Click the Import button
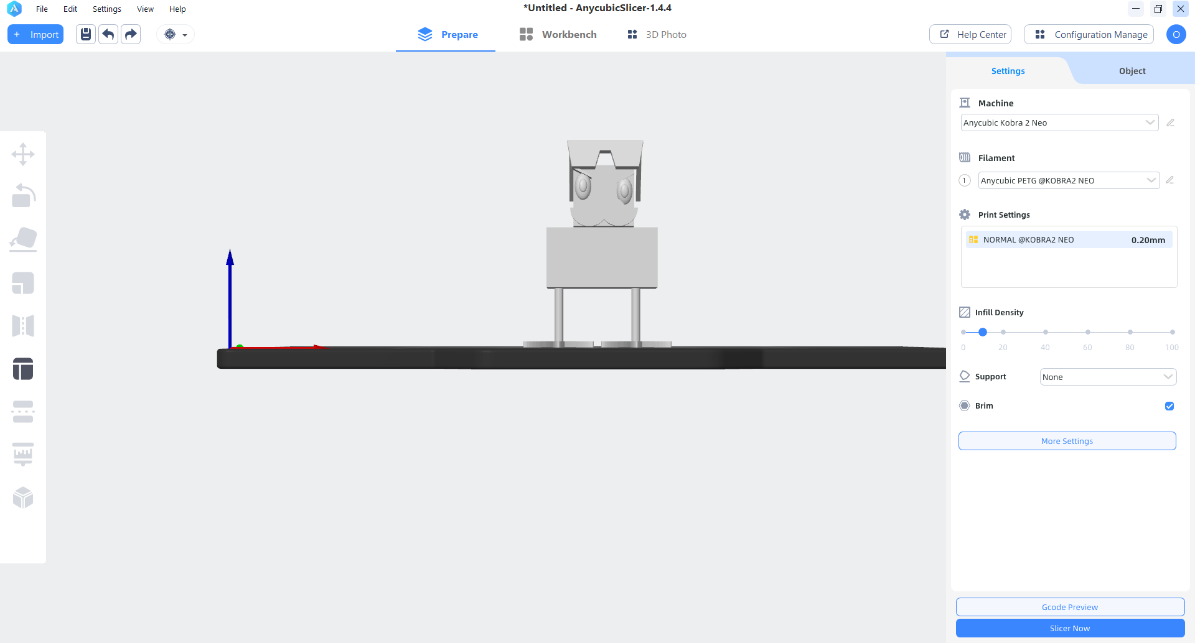 point(35,34)
